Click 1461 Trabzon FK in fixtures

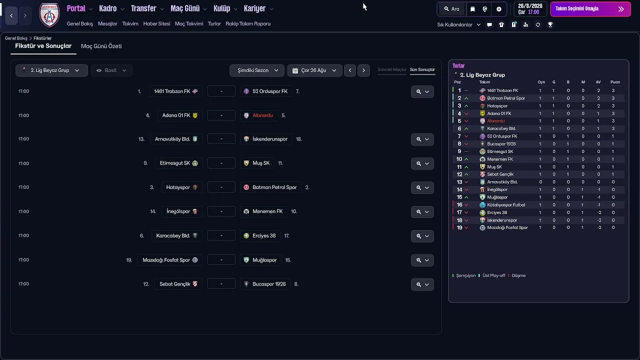(x=176, y=91)
